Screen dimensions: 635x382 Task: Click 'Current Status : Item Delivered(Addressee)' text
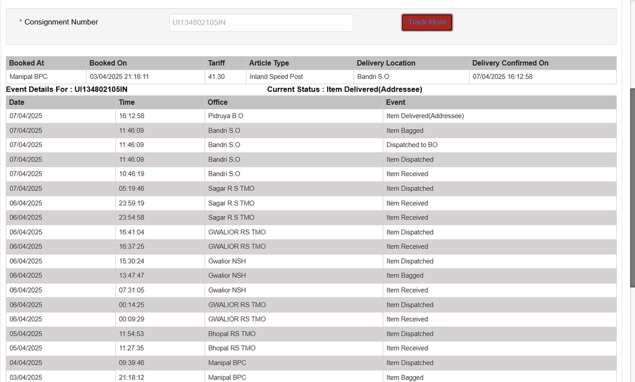(344, 89)
